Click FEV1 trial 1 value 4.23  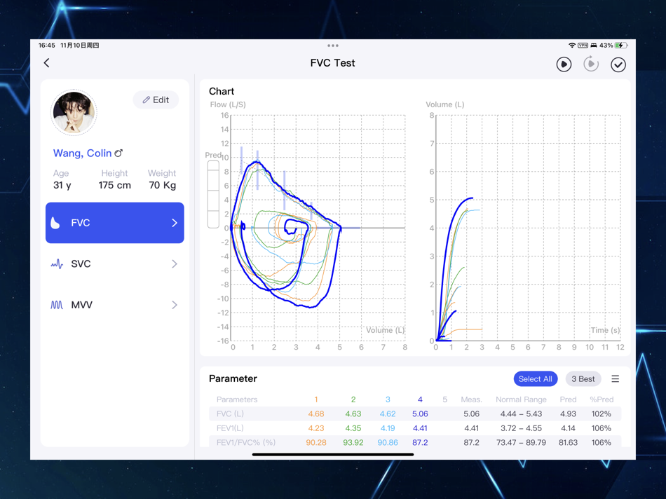click(x=316, y=428)
